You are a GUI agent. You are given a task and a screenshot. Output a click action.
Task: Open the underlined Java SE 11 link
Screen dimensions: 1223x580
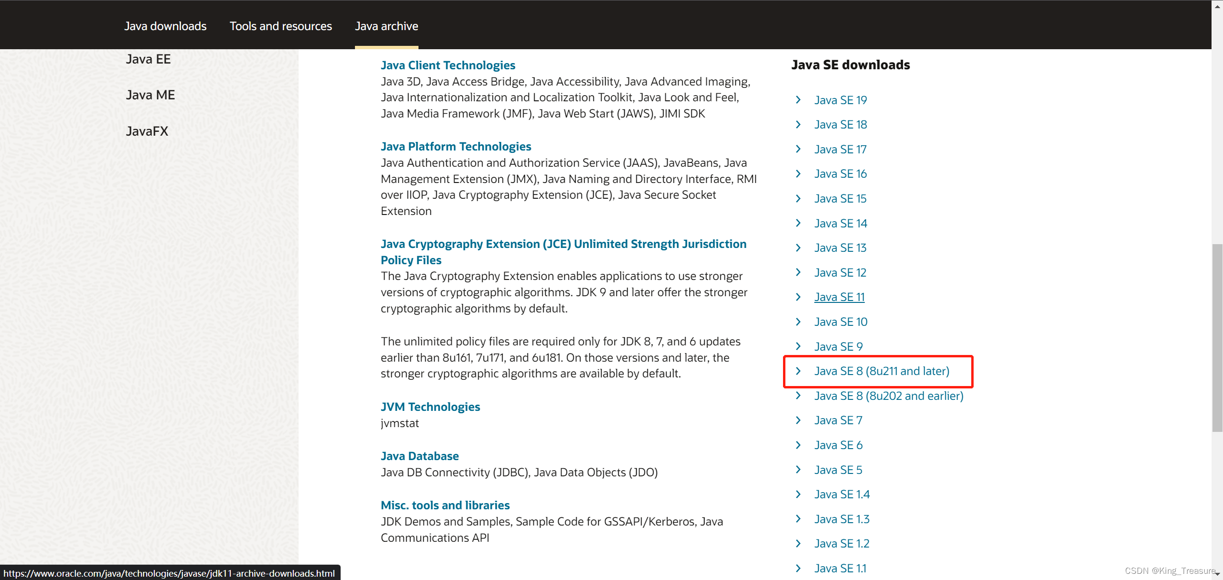tap(839, 297)
